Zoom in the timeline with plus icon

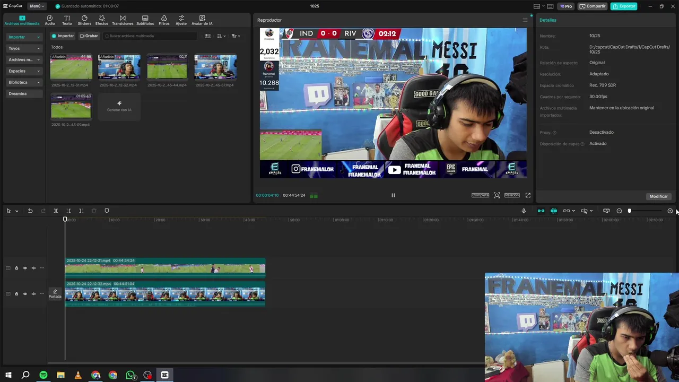point(670,211)
